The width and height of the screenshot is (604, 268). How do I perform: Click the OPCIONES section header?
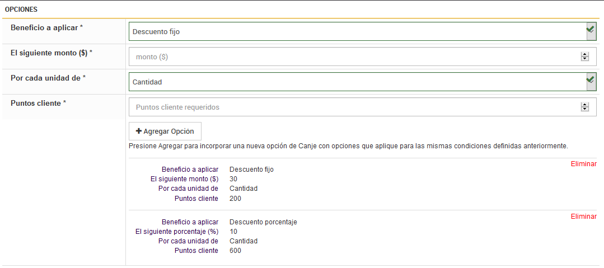click(x=21, y=10)
